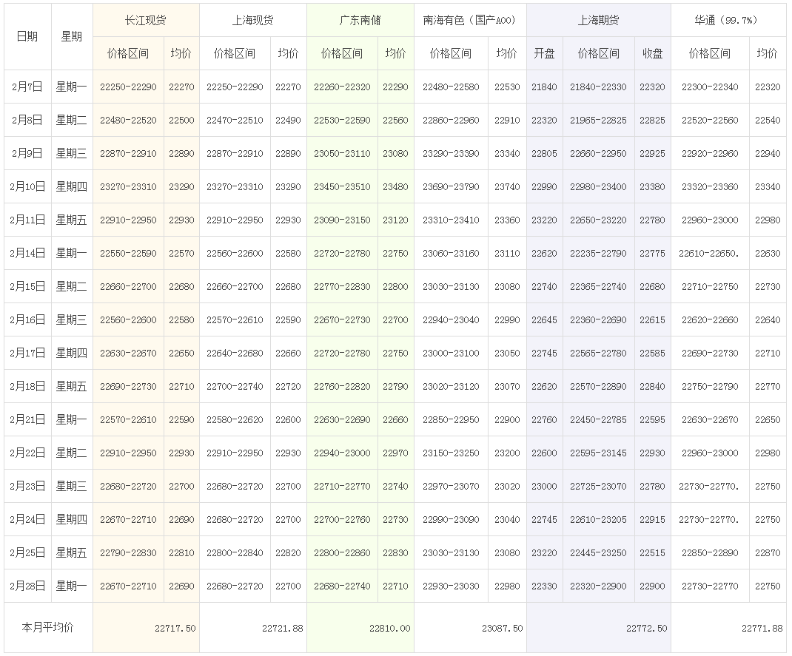
Task: Select the 开盘 sub-header under 上海期货
Action: [544, 53]
